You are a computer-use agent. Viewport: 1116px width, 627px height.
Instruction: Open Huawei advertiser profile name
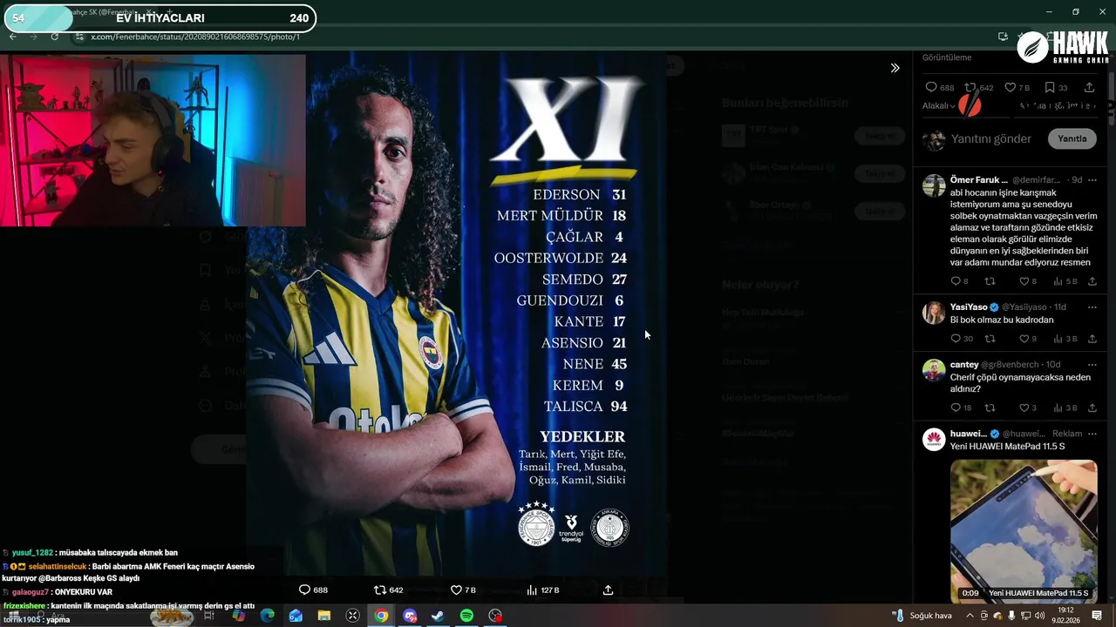[969, 434]
